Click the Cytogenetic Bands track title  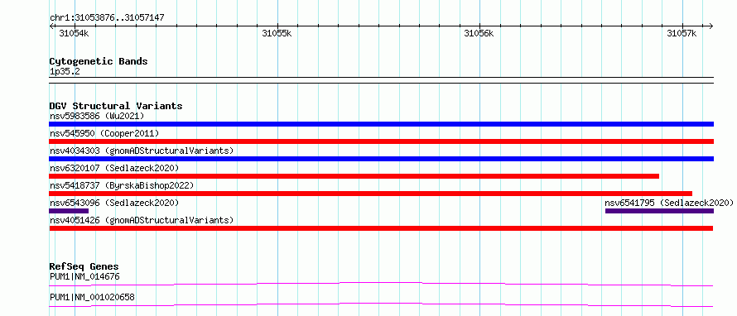point(99,61)
